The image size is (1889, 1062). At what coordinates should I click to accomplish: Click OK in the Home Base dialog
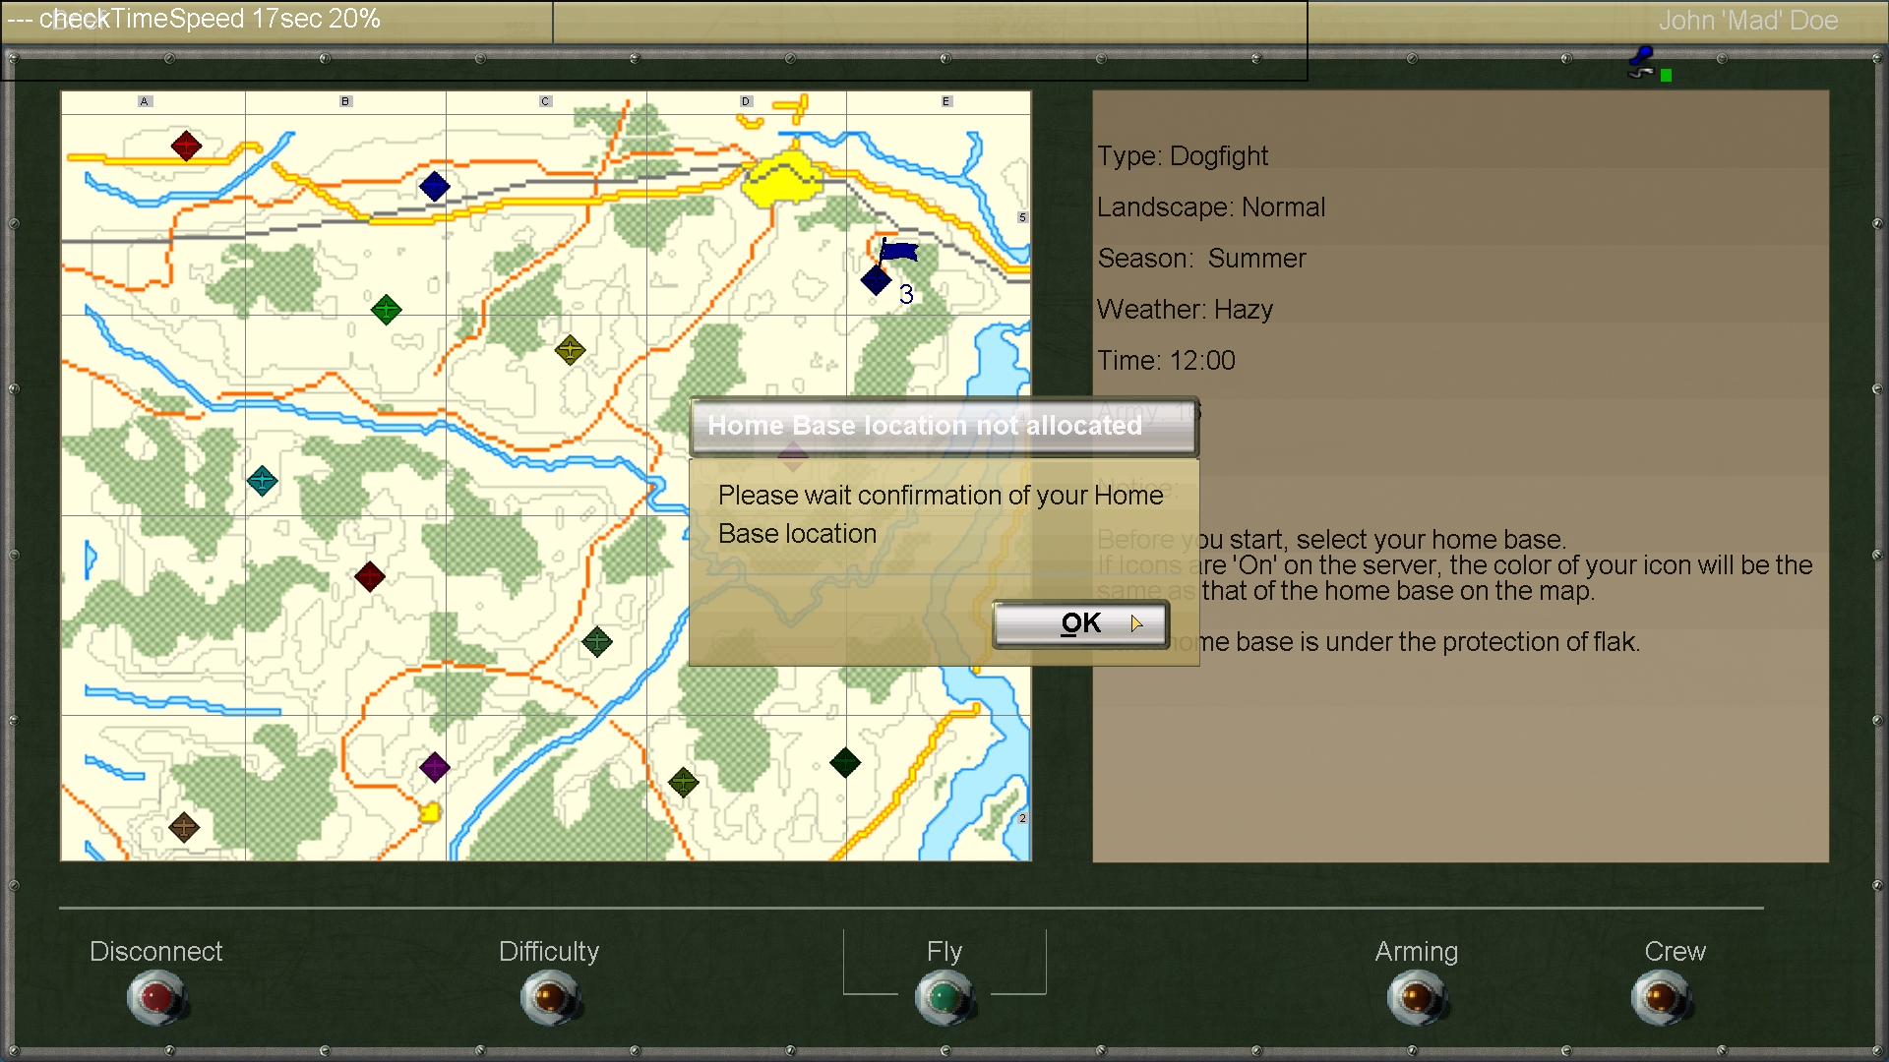tap(1080, 623)
